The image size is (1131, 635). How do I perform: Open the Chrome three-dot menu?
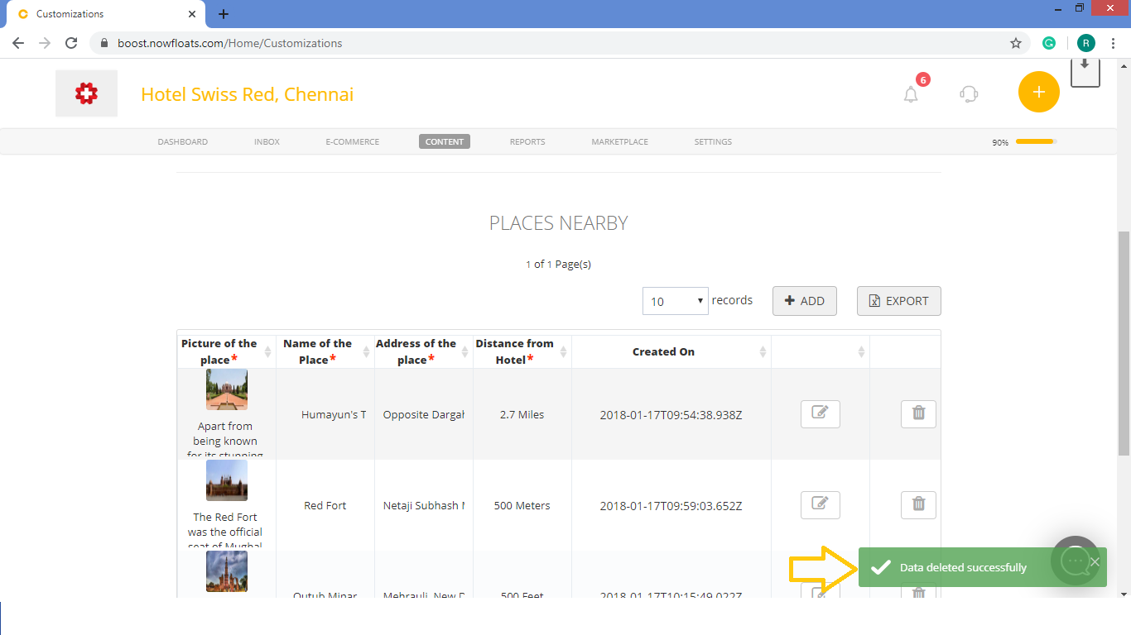point(1113,43)
